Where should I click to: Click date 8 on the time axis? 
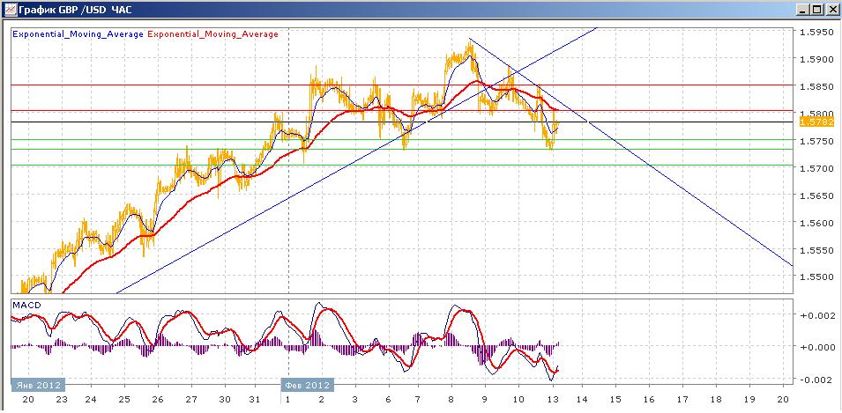pos(451,399)
